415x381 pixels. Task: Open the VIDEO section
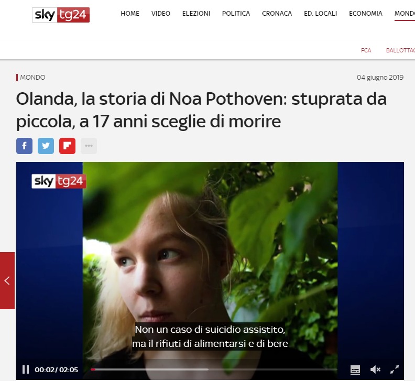click(161, 14)
